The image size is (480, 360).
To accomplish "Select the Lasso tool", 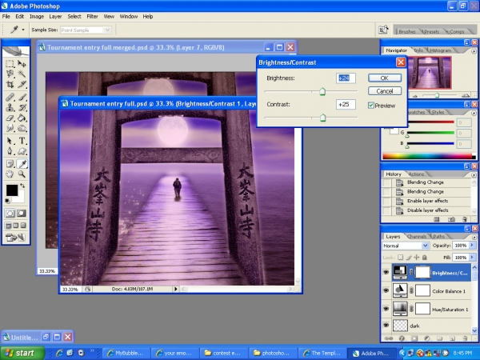I will click(x=10, y=74).
